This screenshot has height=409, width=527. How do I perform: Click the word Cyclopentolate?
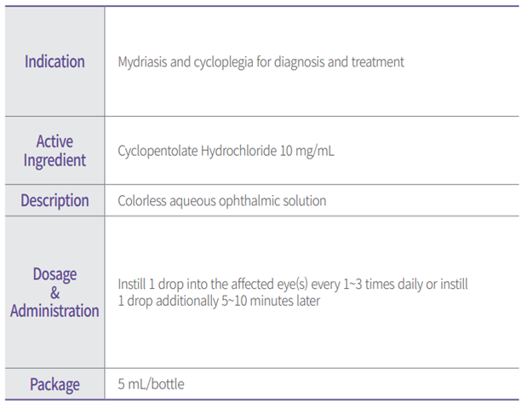(x=158, y=151)
